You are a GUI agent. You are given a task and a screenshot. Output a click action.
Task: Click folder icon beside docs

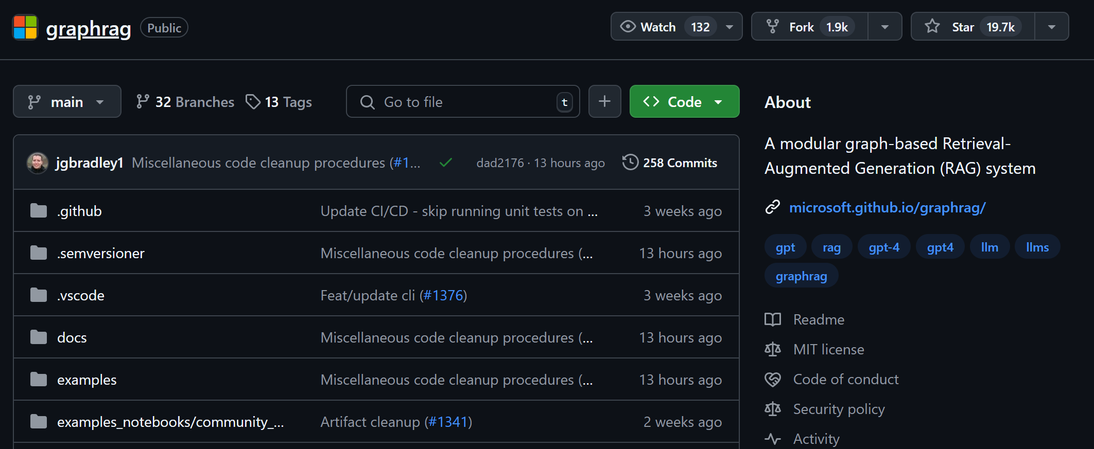[x=39, y=337]
